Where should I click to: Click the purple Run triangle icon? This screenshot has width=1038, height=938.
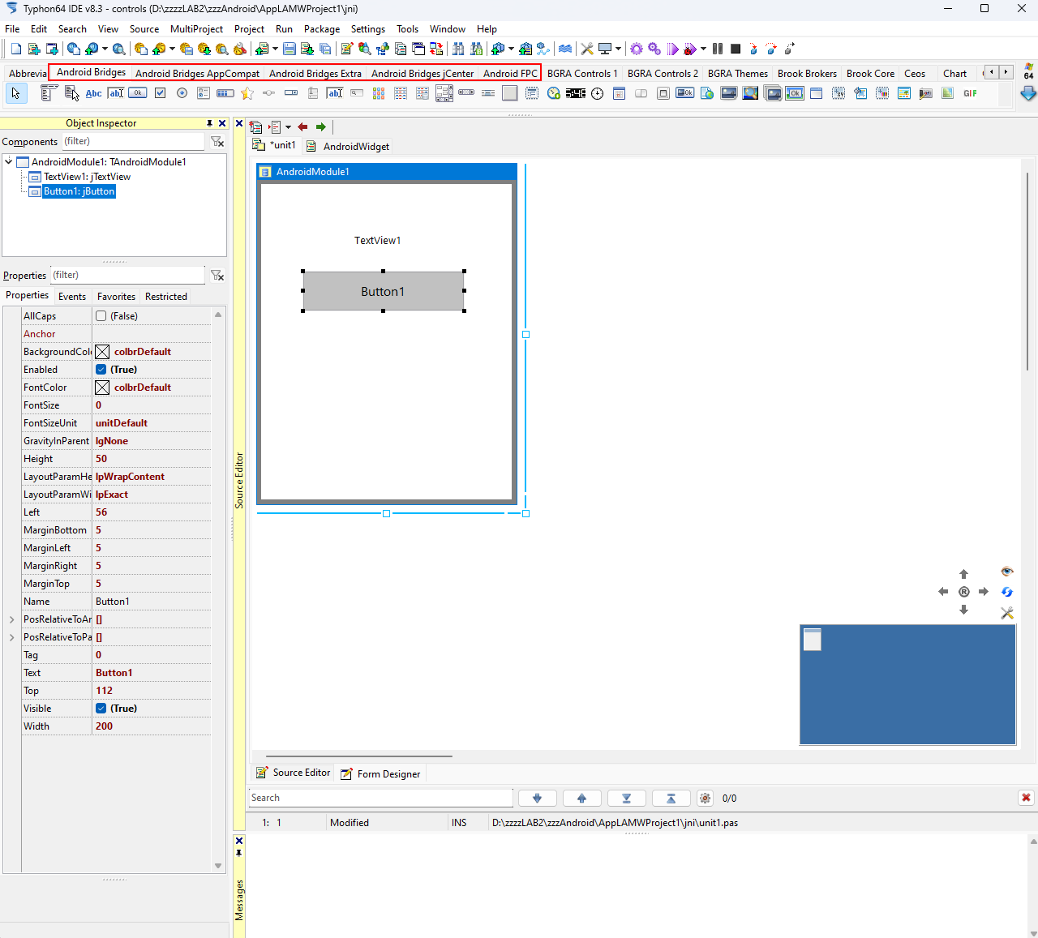672,49
